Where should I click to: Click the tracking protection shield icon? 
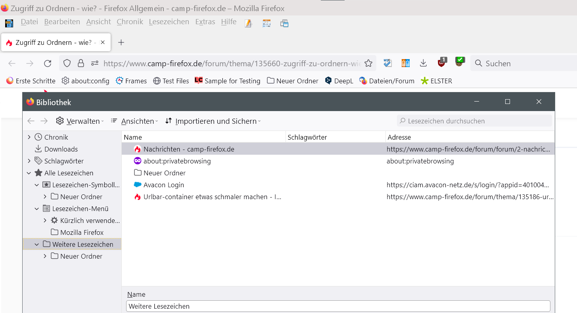click(x=67, y=63)
